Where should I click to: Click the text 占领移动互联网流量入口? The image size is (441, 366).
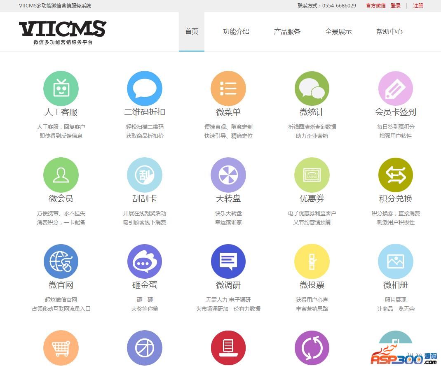61,309
